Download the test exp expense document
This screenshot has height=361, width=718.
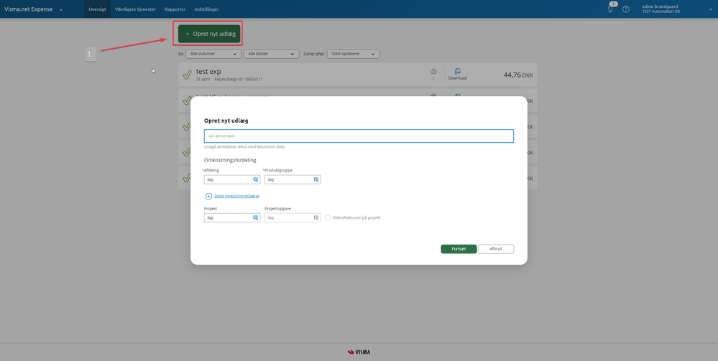coord(457,74)
